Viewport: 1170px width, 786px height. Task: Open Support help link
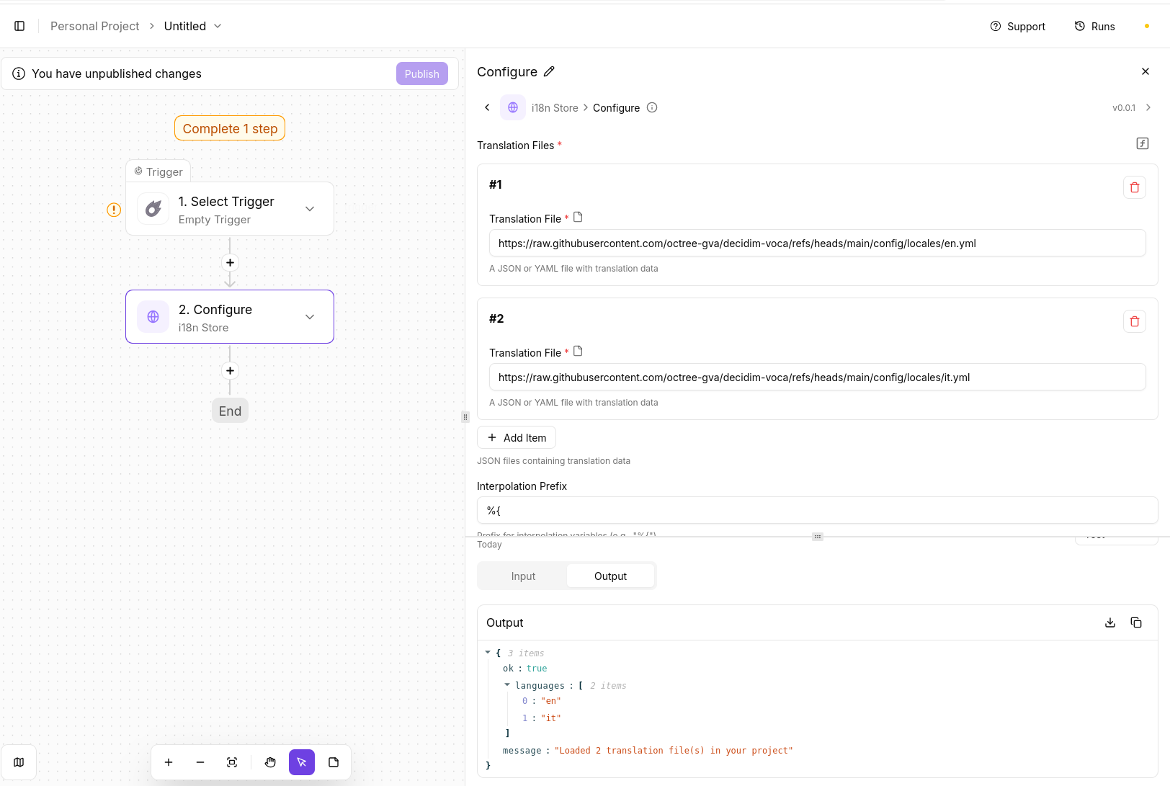coord(1017,26)
